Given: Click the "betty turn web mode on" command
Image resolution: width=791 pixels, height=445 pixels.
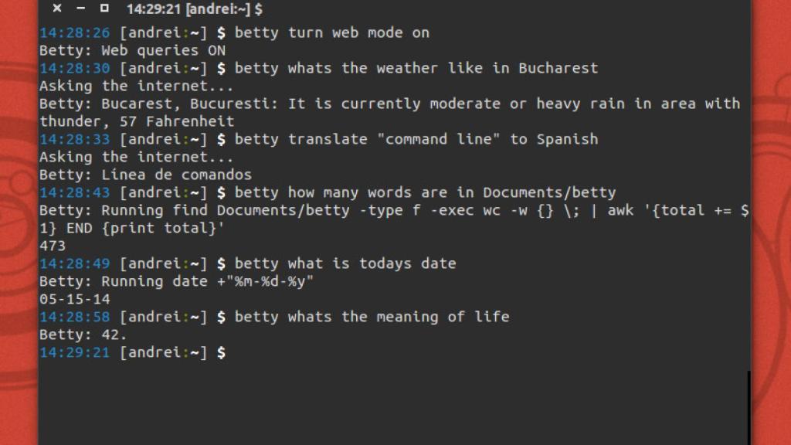Looking at the screenshot, I should [331, 32].
